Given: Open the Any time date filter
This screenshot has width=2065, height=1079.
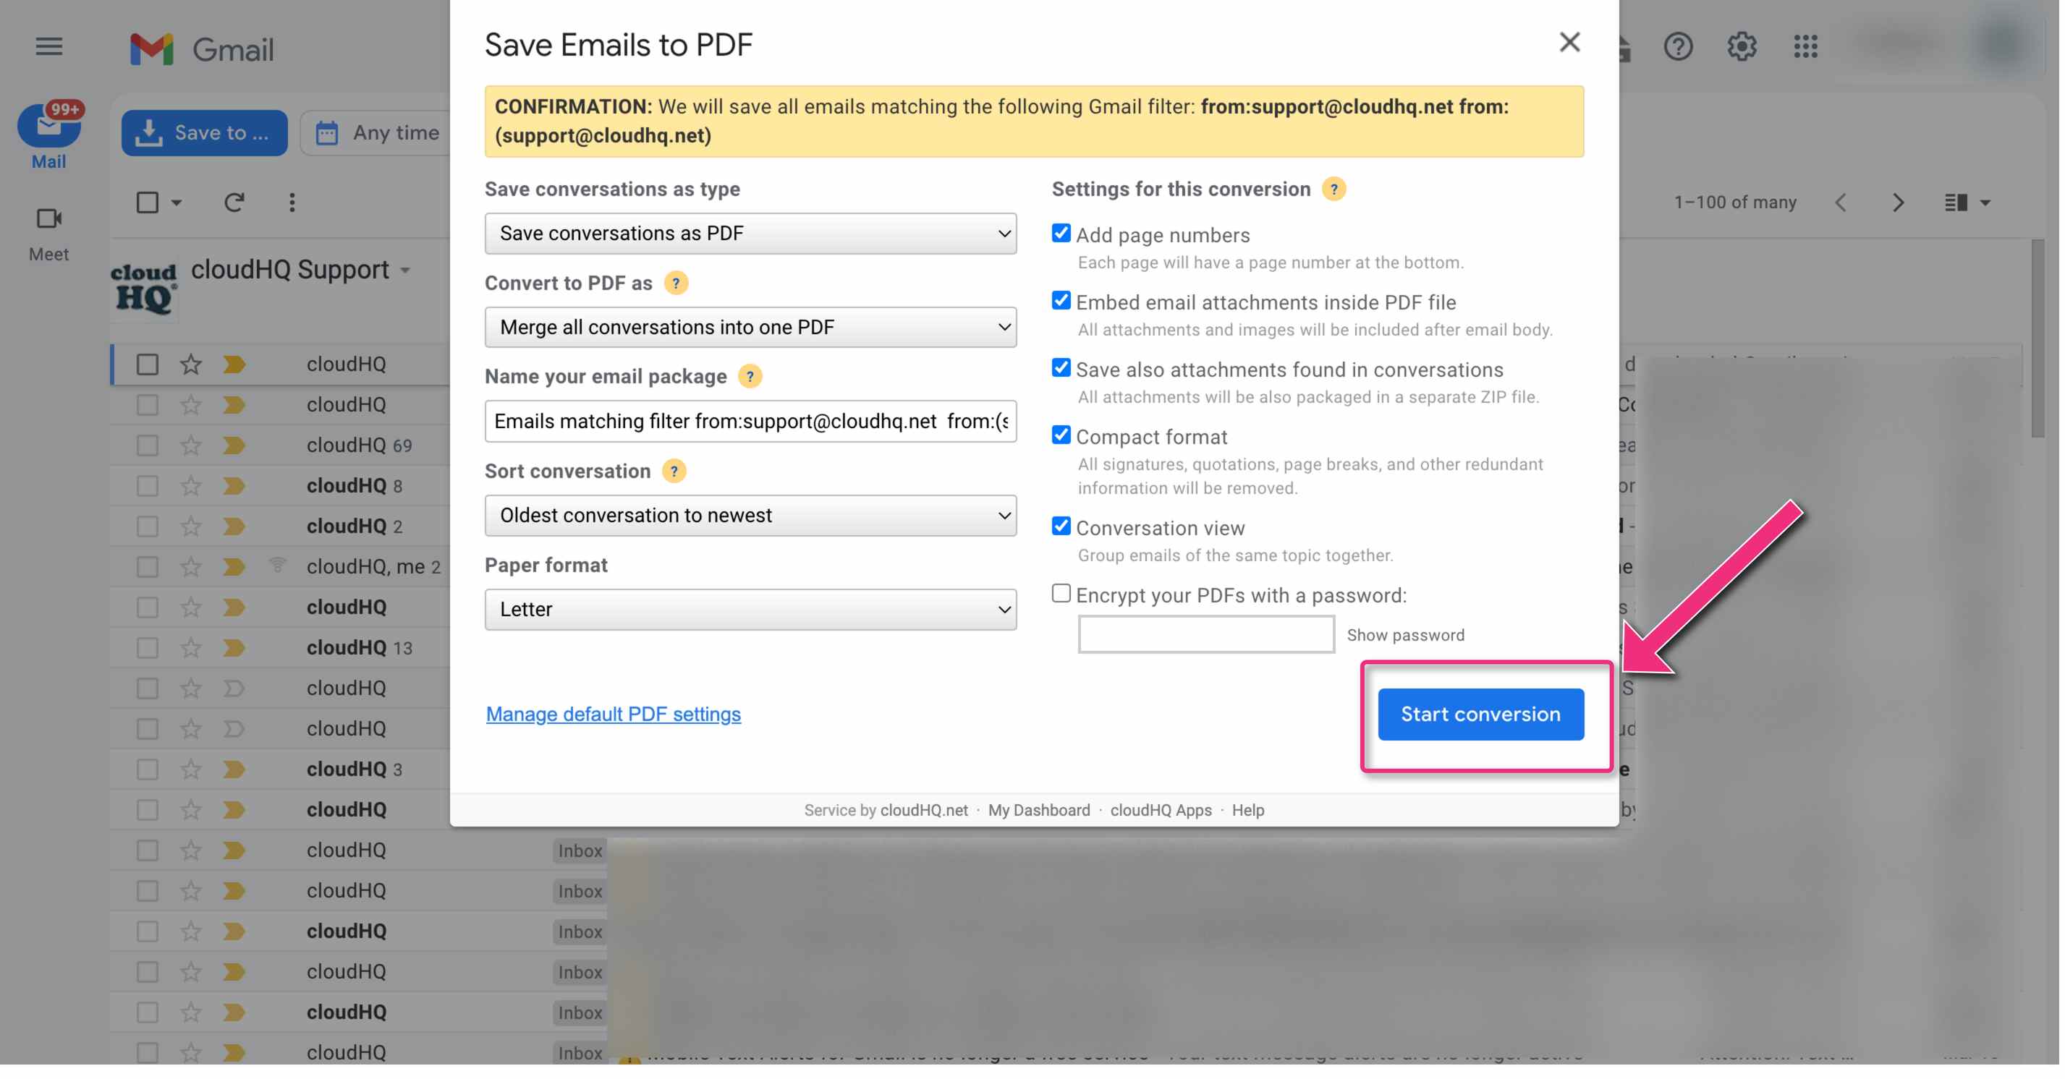Looking at the screenshot, I should (x=377, y=133).
